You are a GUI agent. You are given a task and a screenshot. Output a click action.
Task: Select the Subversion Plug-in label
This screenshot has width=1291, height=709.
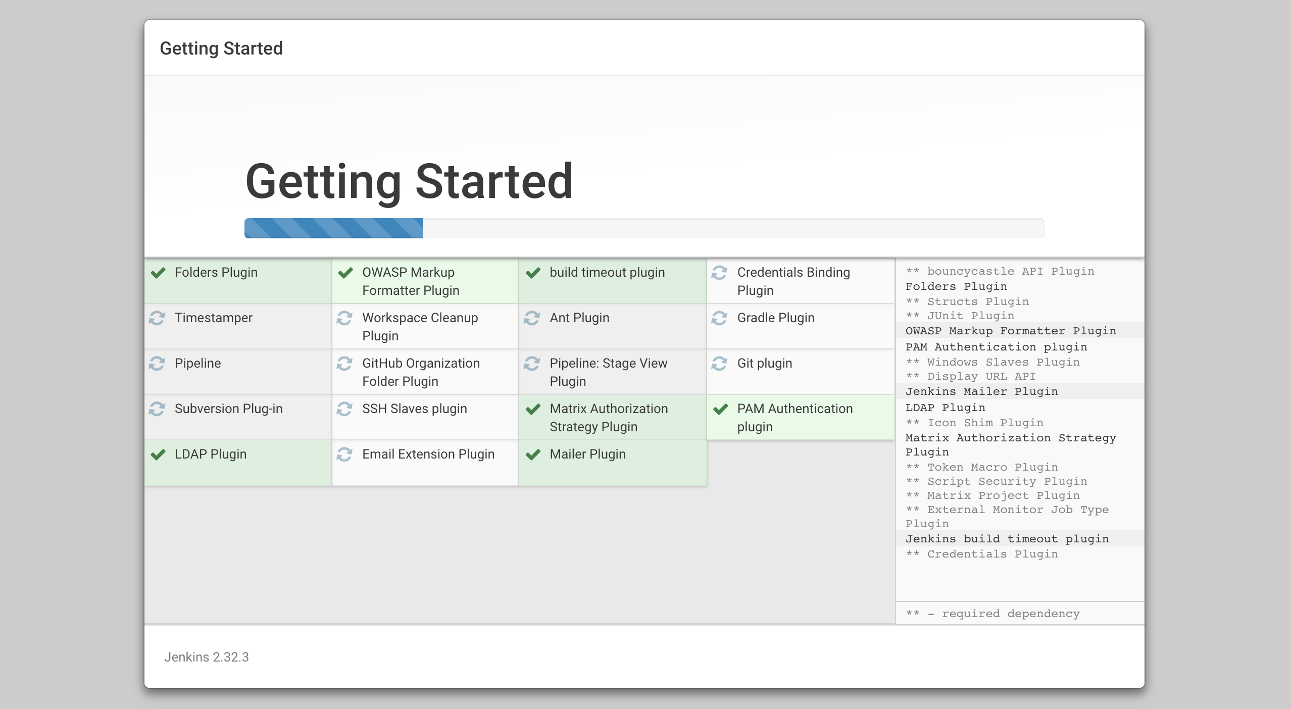229,409
